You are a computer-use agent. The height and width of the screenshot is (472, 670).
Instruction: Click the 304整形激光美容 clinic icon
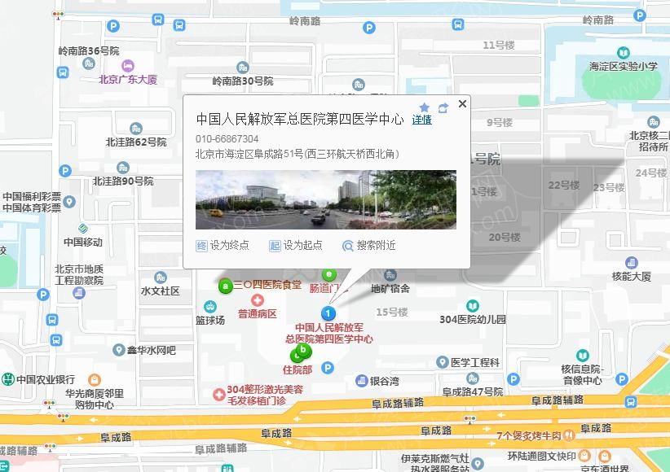[218, 395]
